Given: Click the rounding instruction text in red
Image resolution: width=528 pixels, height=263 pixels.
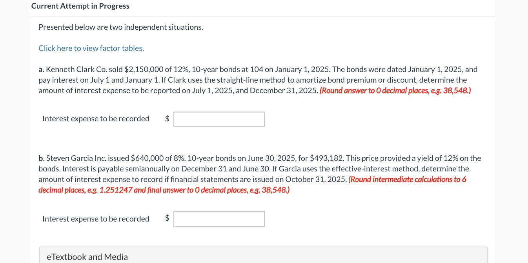Looking at the screenshot, I should pos(395,90).
